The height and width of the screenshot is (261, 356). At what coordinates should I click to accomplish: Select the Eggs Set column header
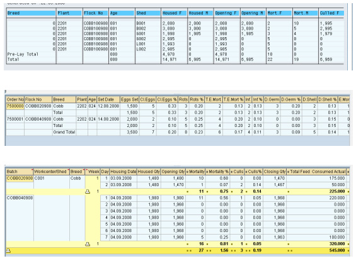coord(129,99)
